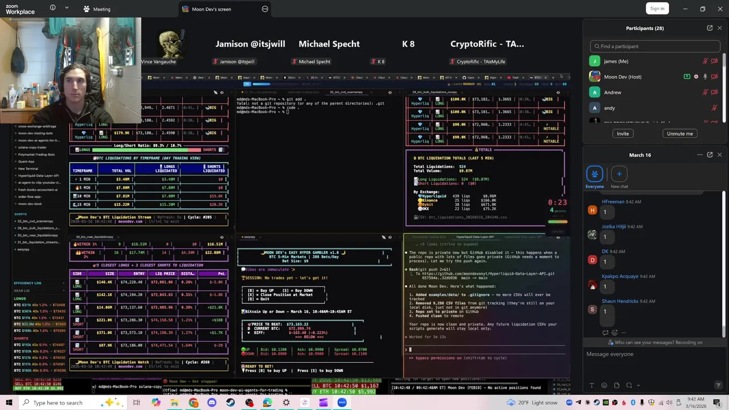The height and width of the screenshot is (410, 729).
Task: Add emoji reaction to Shaun Hendricks message
Action: (615, 333)
